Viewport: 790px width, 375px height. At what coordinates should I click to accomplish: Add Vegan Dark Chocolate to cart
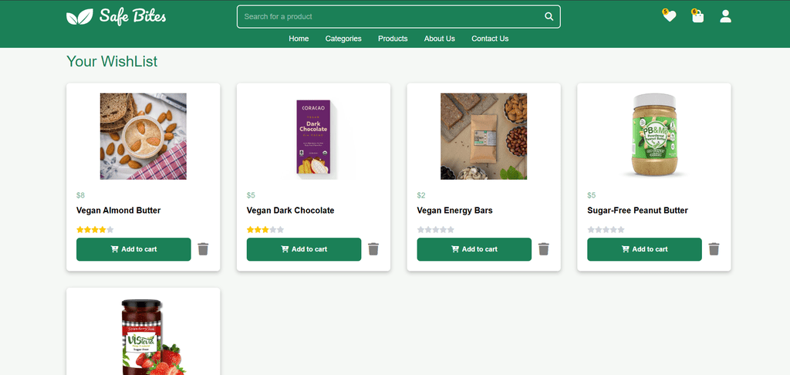(304, 249)
